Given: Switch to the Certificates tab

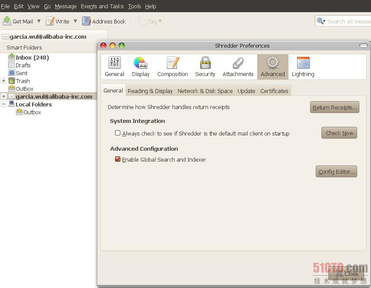Looking at the screenshot, I should point(274,91).
